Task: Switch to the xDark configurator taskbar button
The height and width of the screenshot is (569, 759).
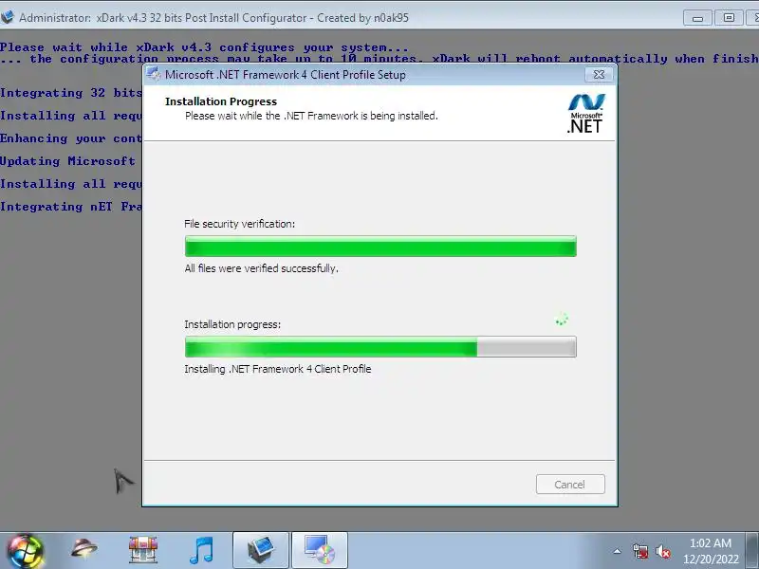Action: click(261, 550)
